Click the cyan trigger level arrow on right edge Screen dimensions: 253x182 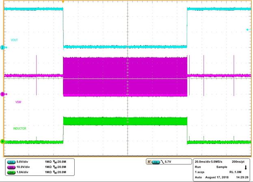pos(248,30)
